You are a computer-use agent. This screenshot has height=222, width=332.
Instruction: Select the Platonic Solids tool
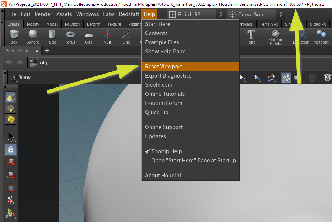(276, 37)
